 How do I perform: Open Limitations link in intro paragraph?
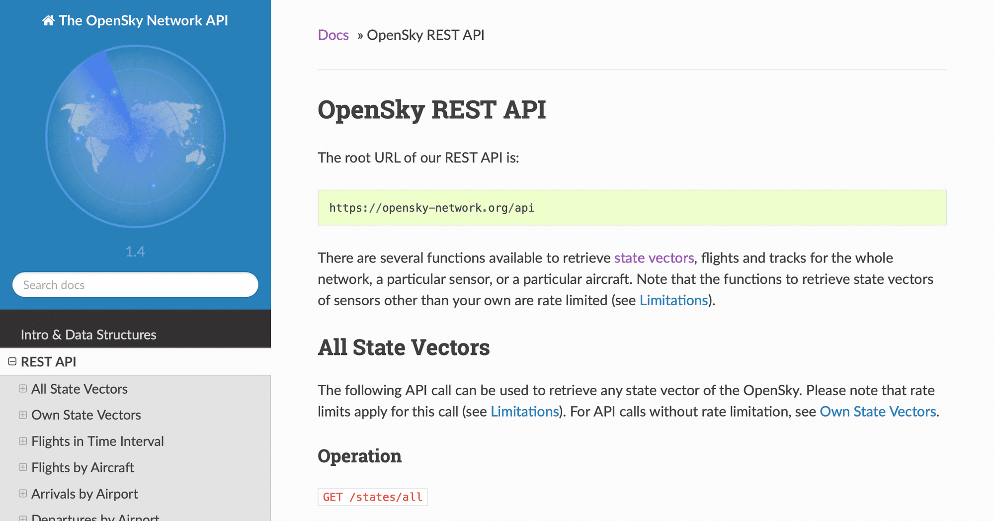tap(673, 300)
